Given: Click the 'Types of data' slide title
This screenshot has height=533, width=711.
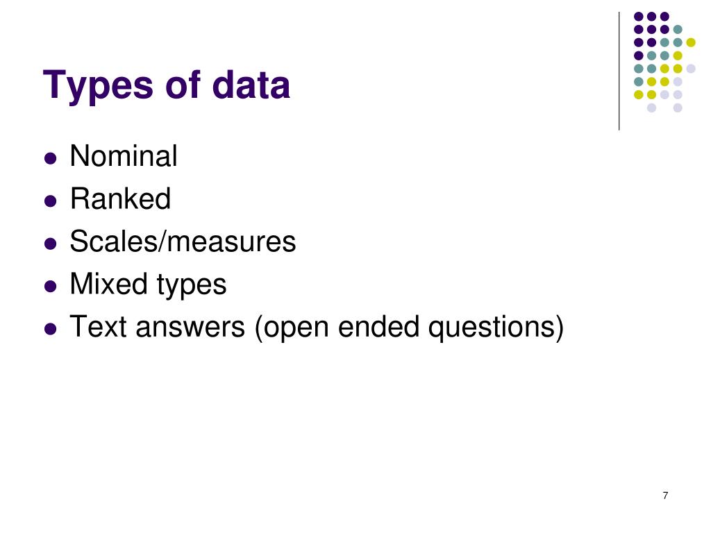Looking at the screenshot, I should [x=167, y=85].
